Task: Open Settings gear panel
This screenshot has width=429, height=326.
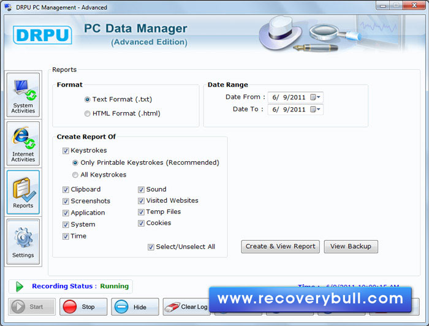Action: coord(23,241)
